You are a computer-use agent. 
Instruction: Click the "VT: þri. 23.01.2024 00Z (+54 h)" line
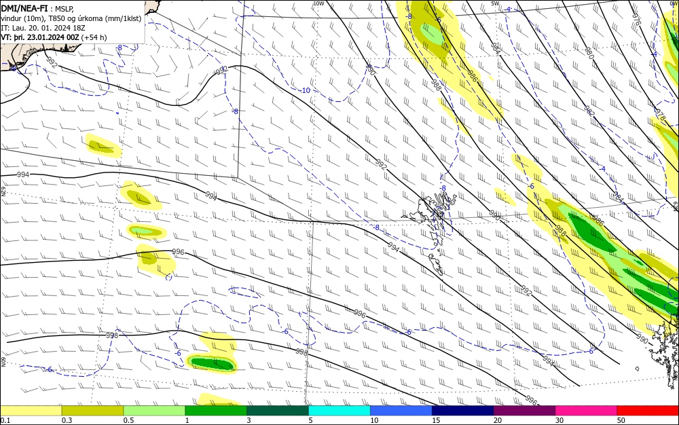(x=54, y=37)
